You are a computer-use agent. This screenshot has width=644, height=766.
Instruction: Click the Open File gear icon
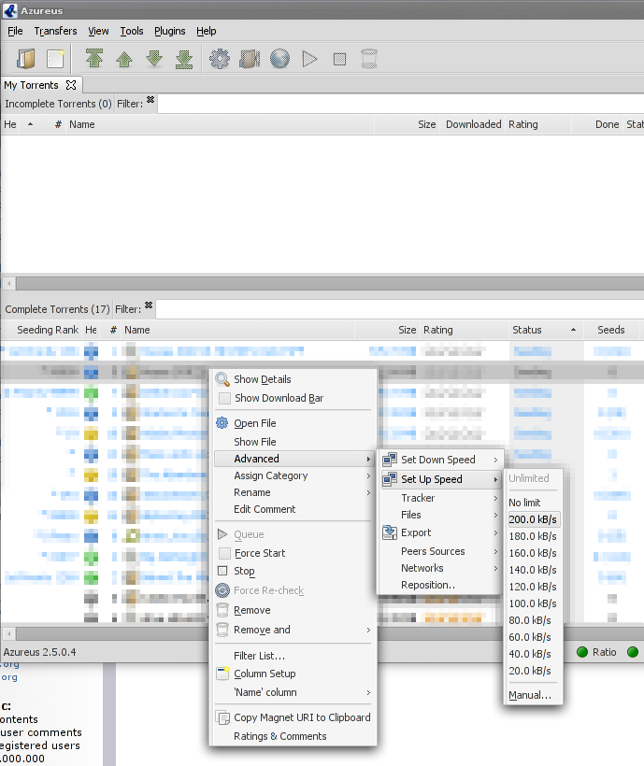pos(222,422)
